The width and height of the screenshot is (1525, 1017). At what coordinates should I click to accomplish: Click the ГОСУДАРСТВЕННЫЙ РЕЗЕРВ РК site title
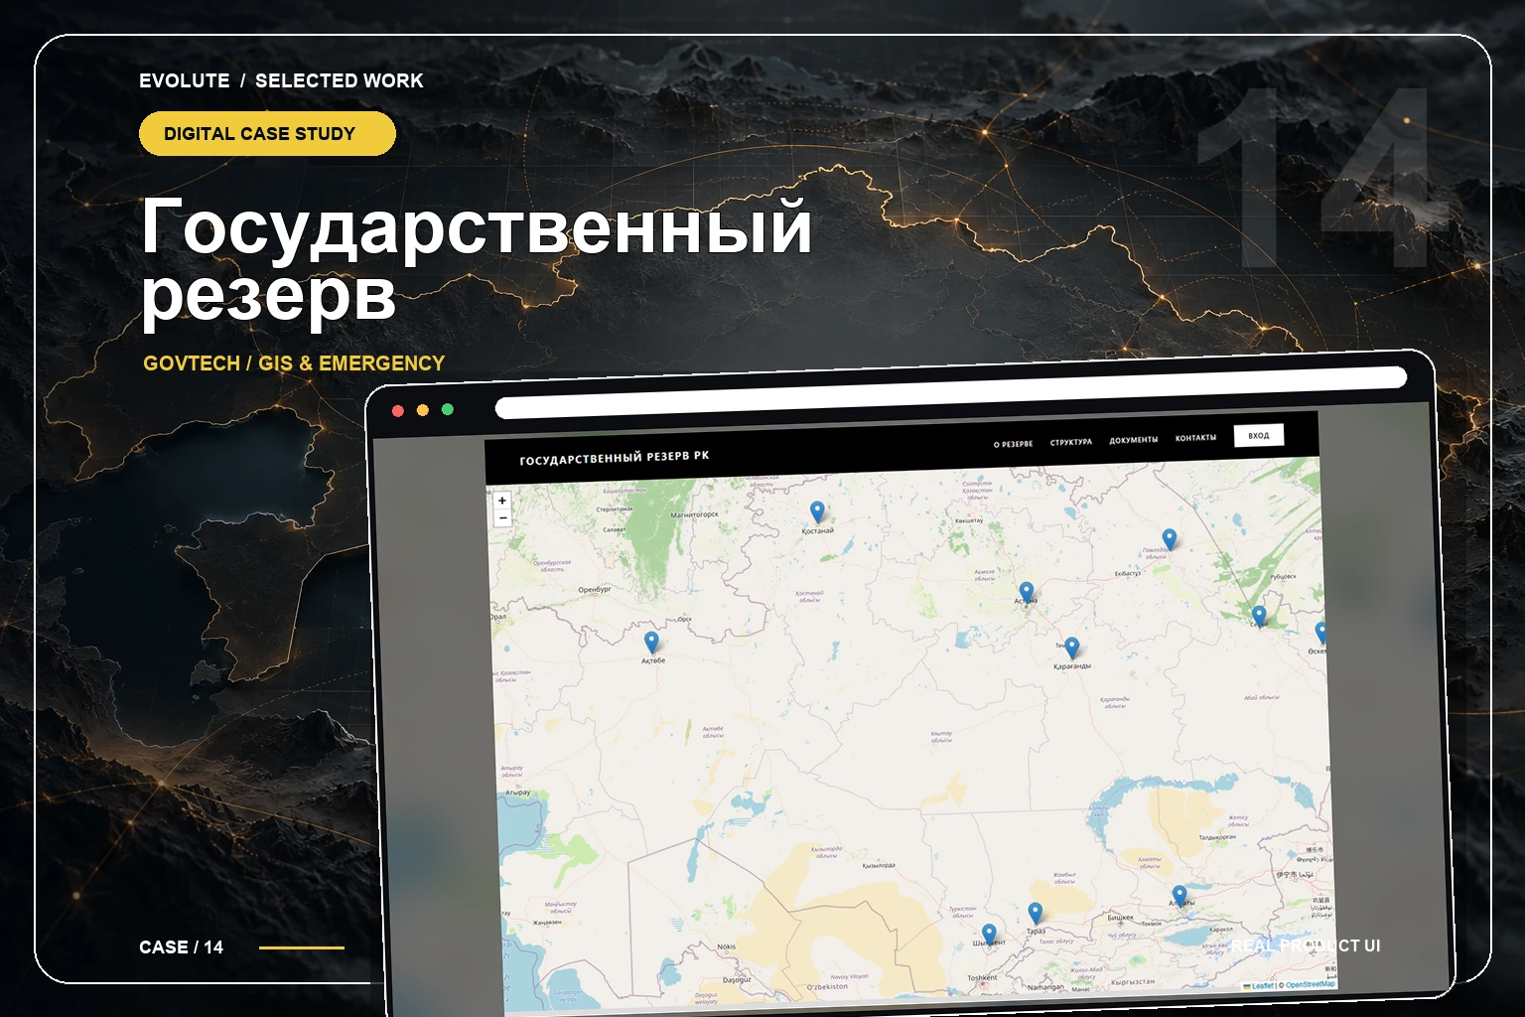(615, 458)
